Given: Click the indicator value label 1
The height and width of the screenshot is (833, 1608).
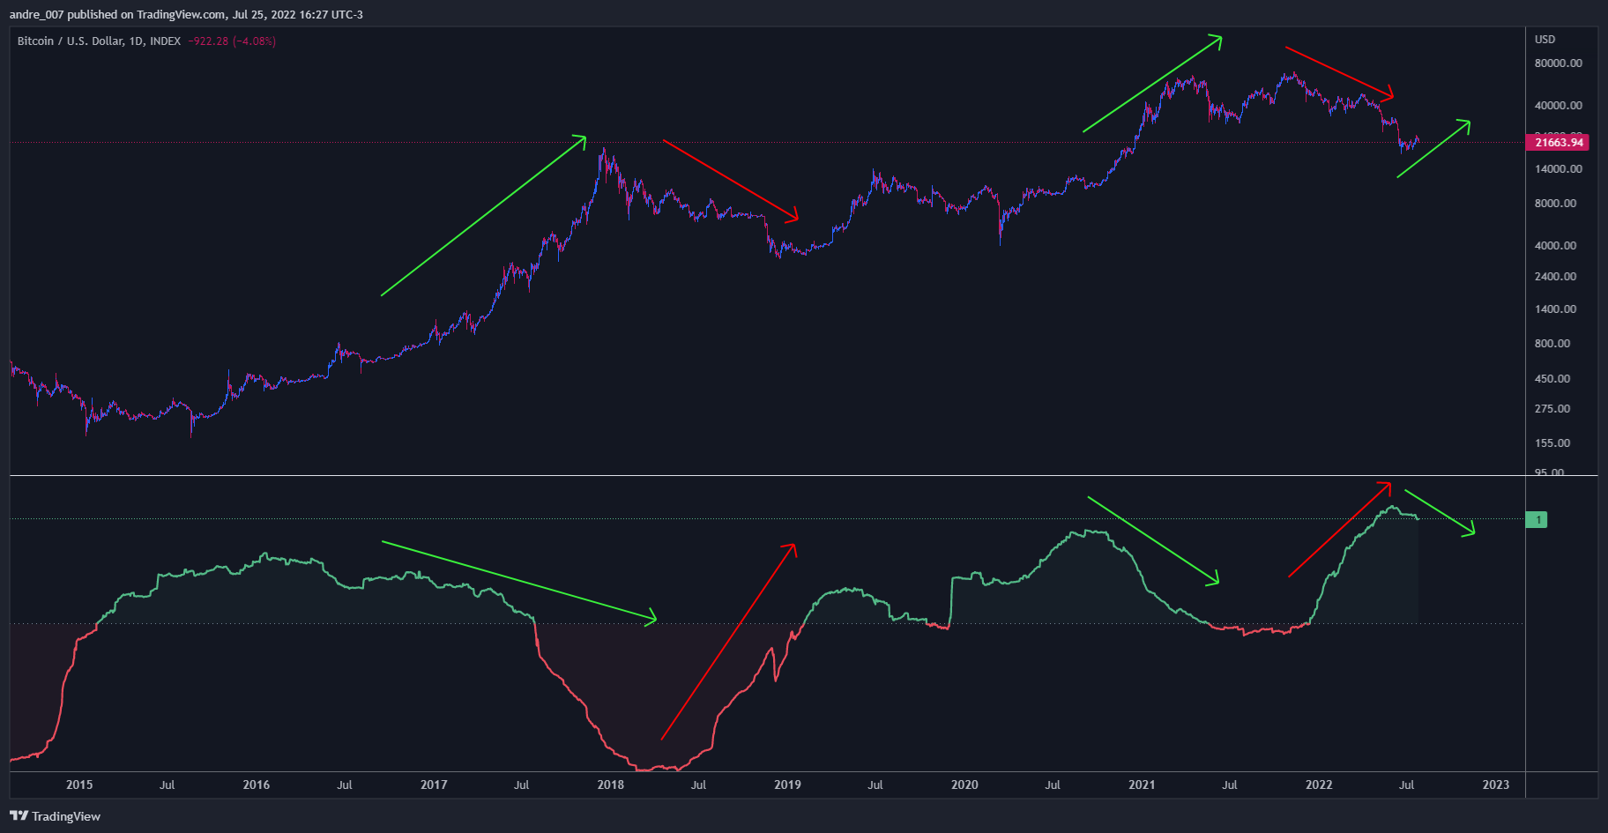Looking at the screenshot, I should pos(1537,520).
